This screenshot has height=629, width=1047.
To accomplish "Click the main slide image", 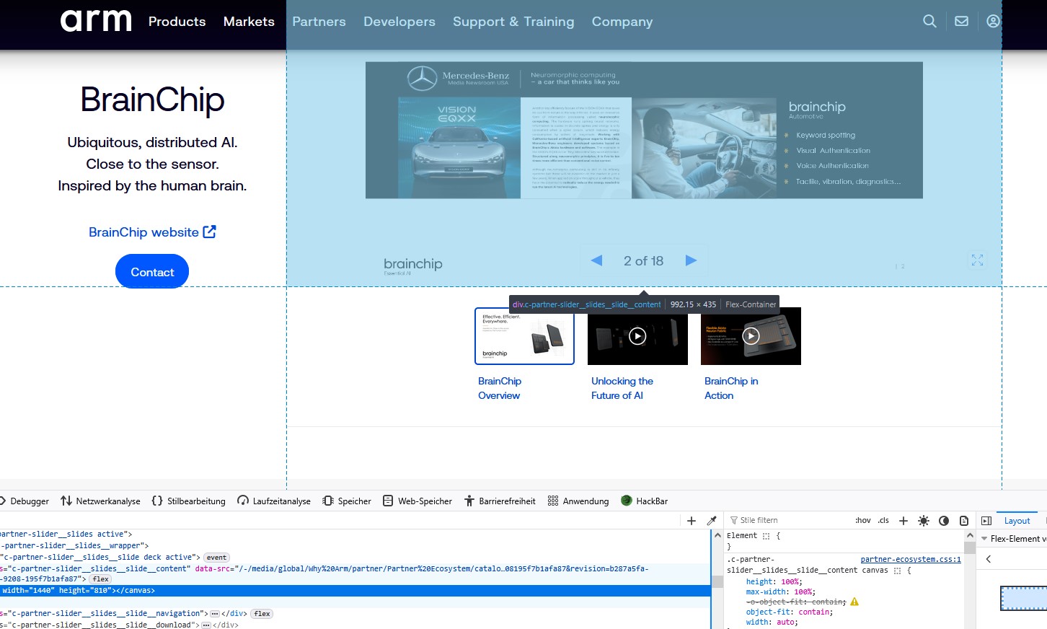I will 644,130.
